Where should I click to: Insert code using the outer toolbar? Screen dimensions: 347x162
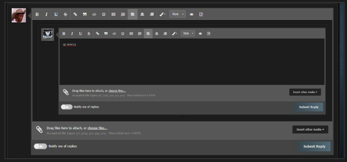94,14
